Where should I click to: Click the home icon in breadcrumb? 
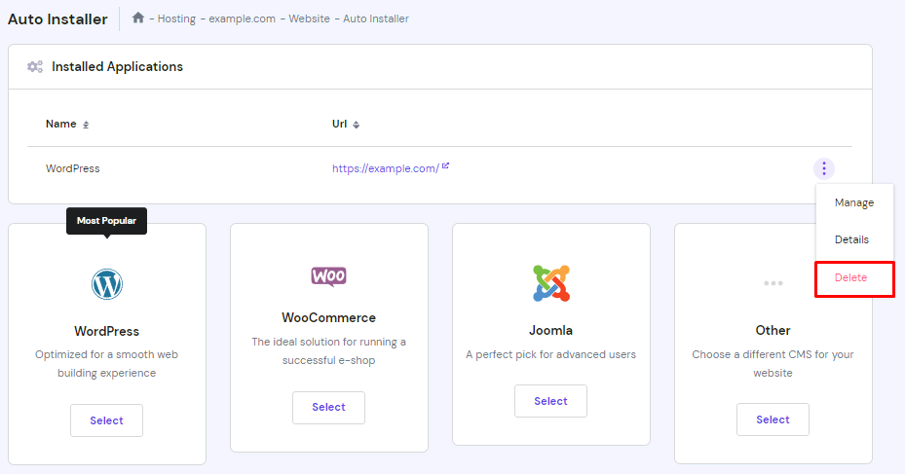[x=138, y=18]
